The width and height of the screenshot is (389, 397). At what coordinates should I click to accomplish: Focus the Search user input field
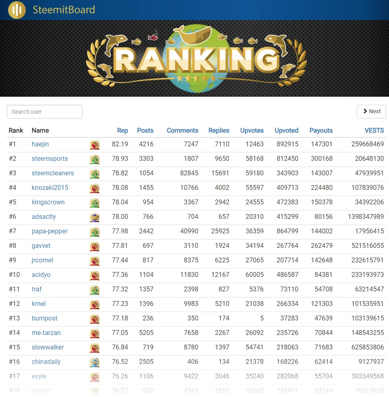click(45, 112)
